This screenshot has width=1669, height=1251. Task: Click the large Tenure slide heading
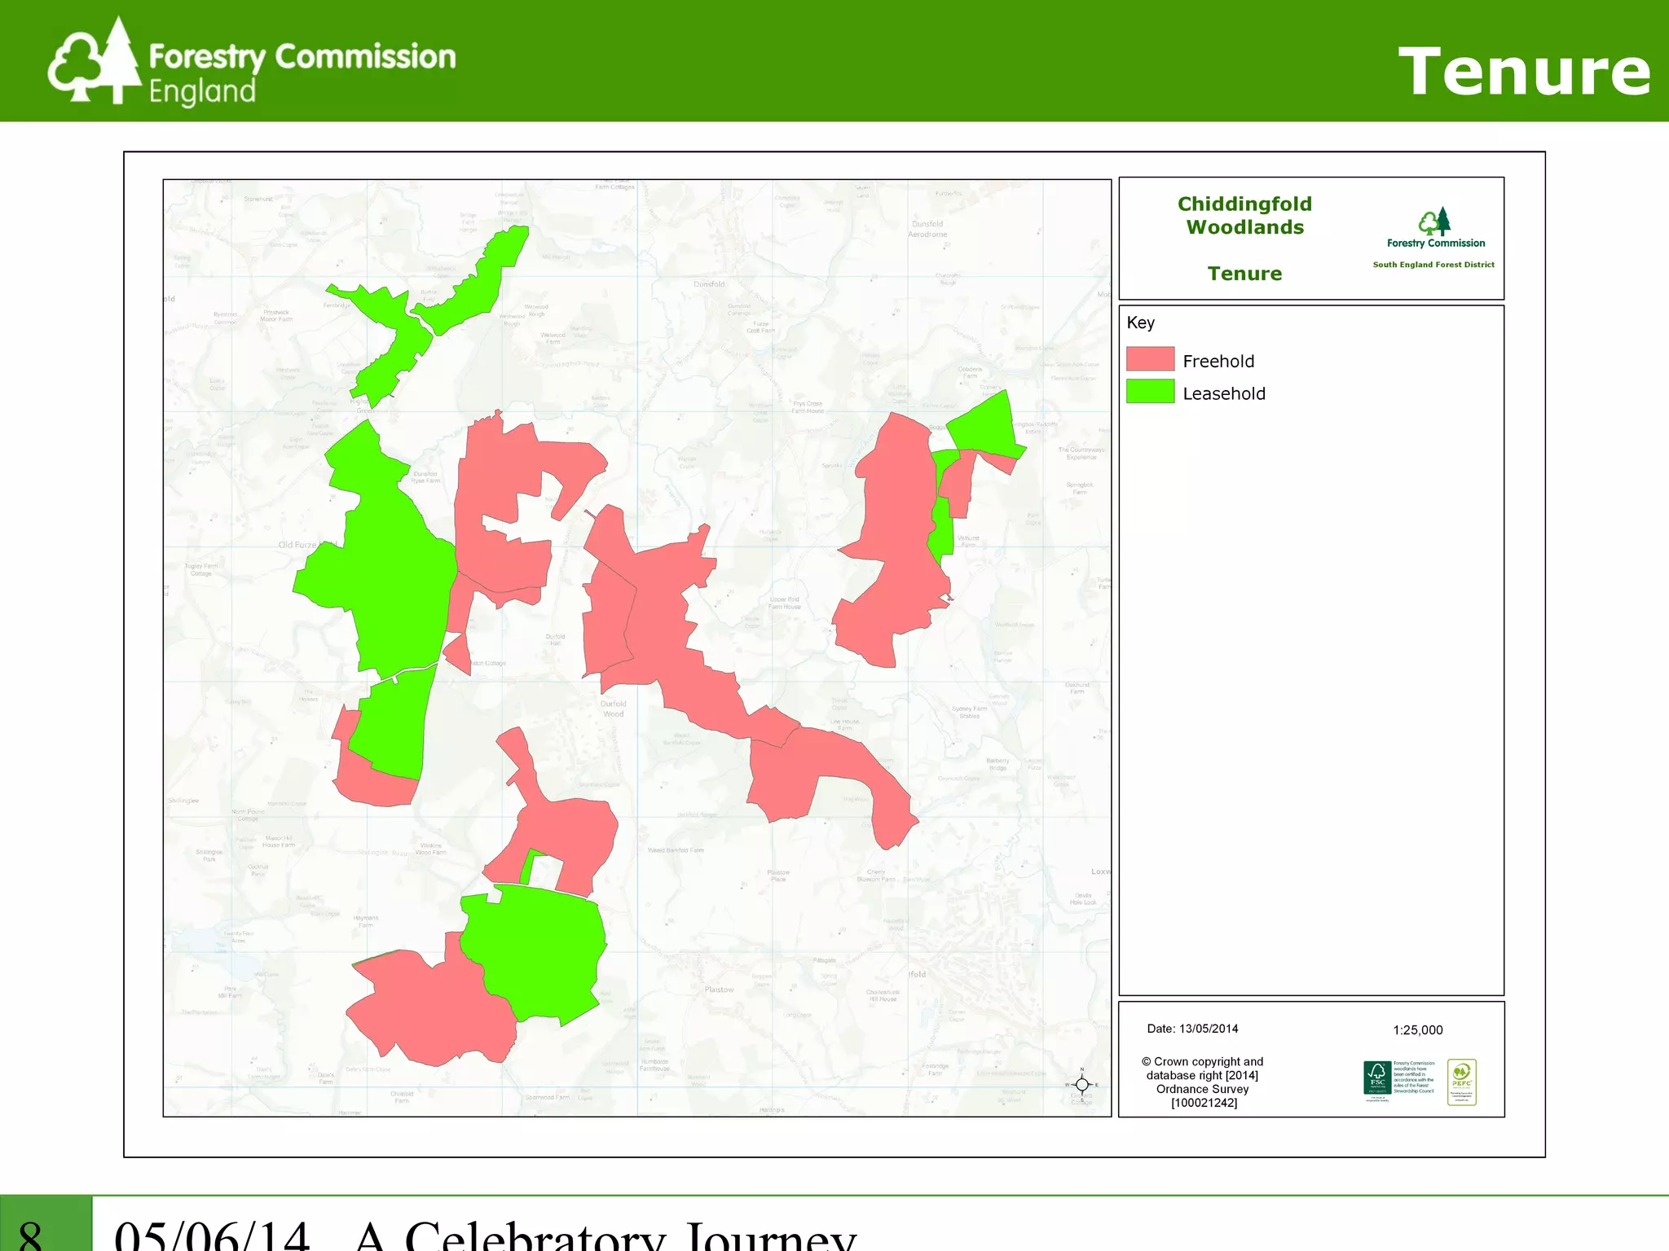1524,72
